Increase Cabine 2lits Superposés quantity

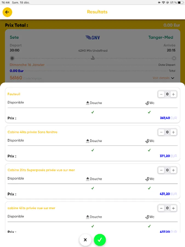pos(173,170)
